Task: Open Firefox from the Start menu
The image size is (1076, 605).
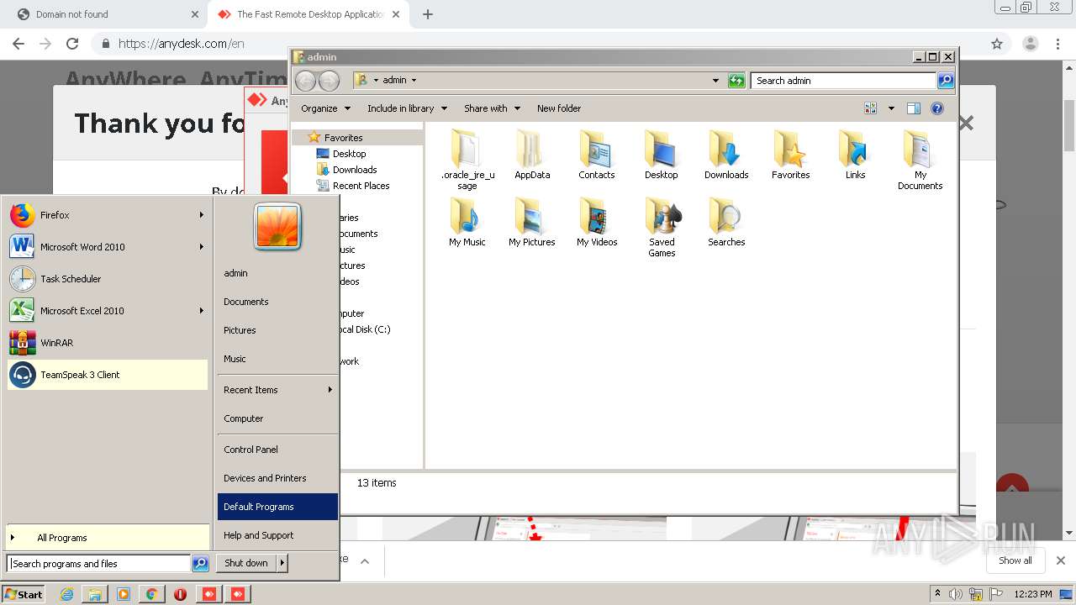Action: 107,215
